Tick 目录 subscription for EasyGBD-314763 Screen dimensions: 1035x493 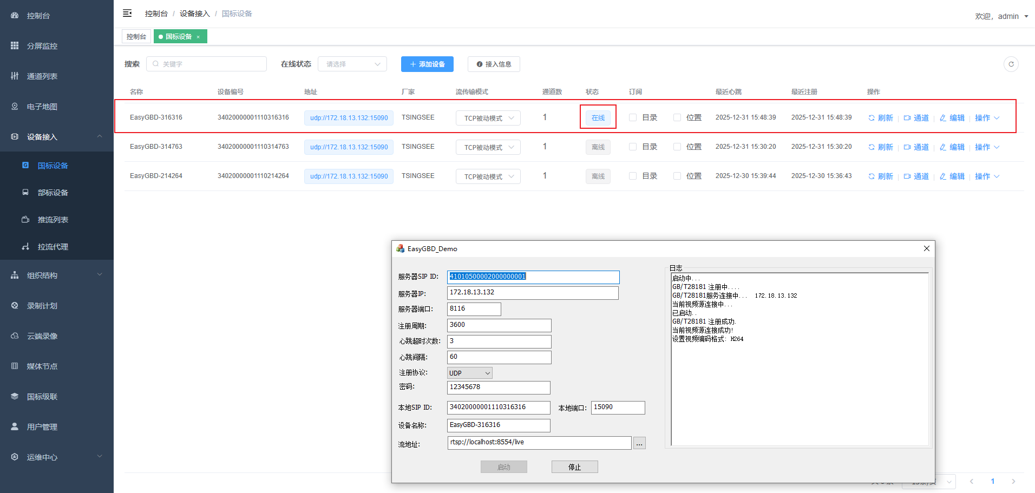(x=633, y=147)
